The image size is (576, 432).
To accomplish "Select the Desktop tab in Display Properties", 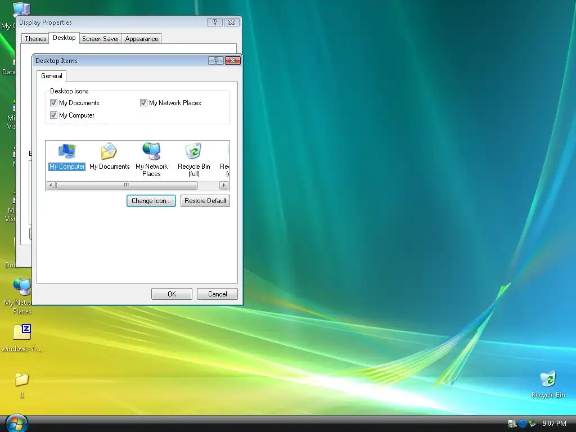I will click(x=64, y=38).
